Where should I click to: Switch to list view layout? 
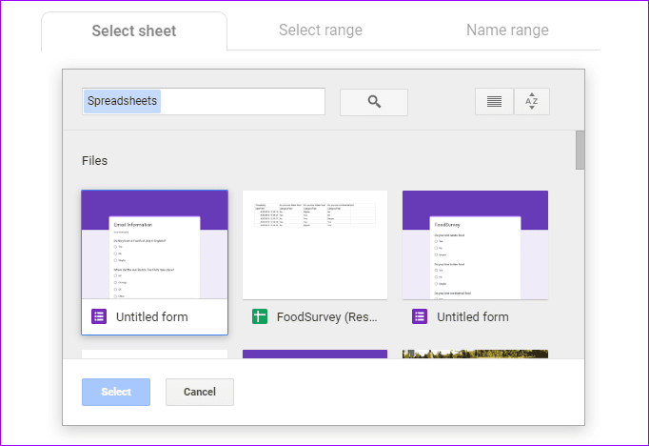tap(494, 102)
